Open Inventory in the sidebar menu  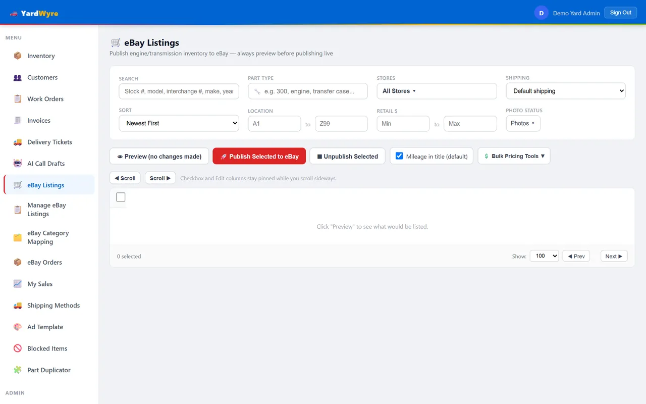(x=49, y=56)
